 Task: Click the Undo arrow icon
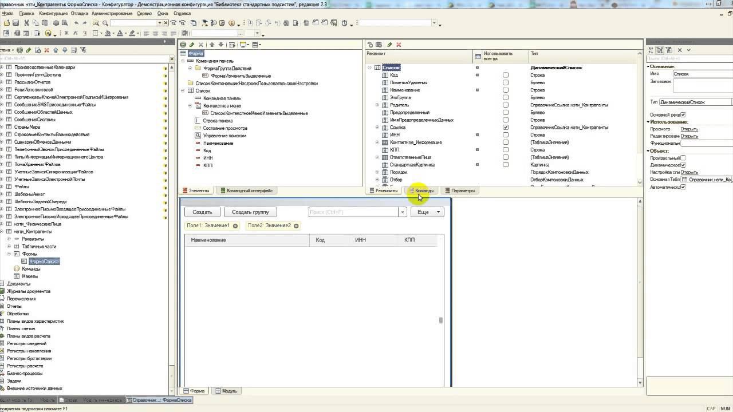coord(76,23)
